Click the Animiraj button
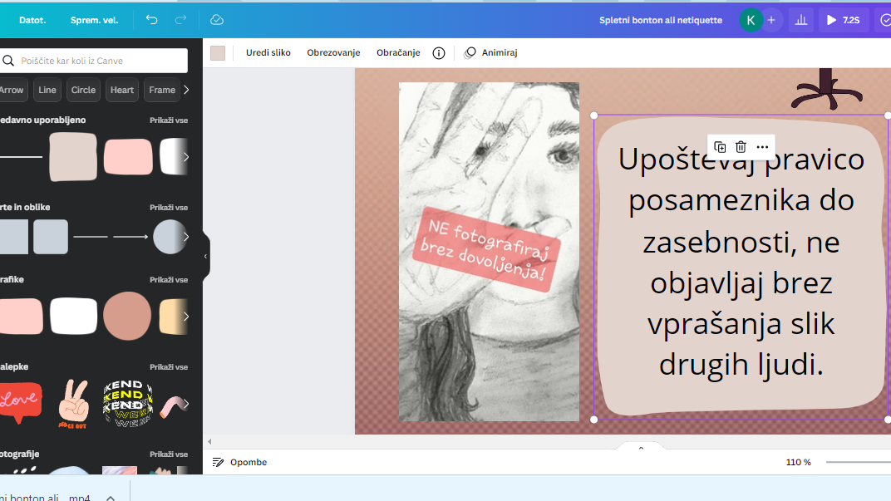 click(x=491, y=53)
